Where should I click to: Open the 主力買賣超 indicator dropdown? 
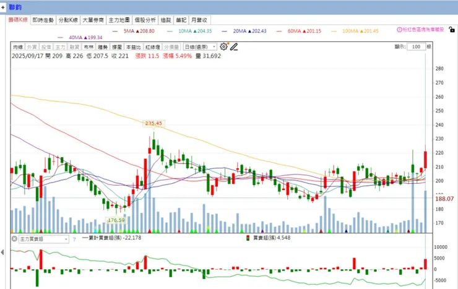point(44,239)
